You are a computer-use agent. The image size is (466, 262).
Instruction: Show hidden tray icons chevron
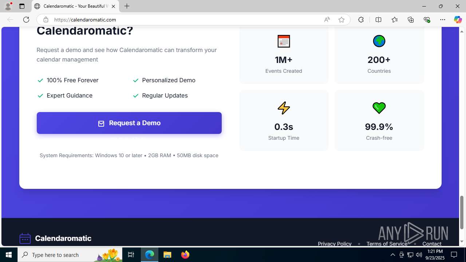(x=392, y=255)
